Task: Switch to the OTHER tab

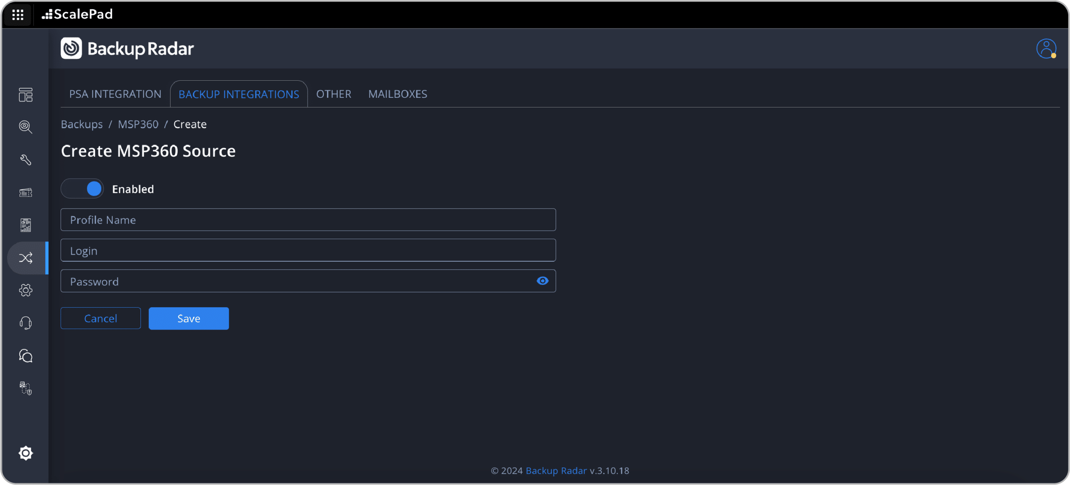Action: pyautogui.click(x=334, y=94)
